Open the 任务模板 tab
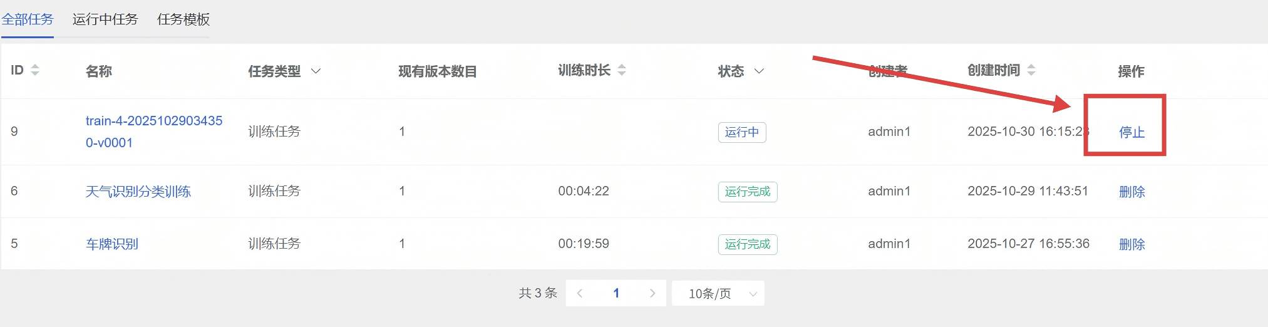 [183, 19]
